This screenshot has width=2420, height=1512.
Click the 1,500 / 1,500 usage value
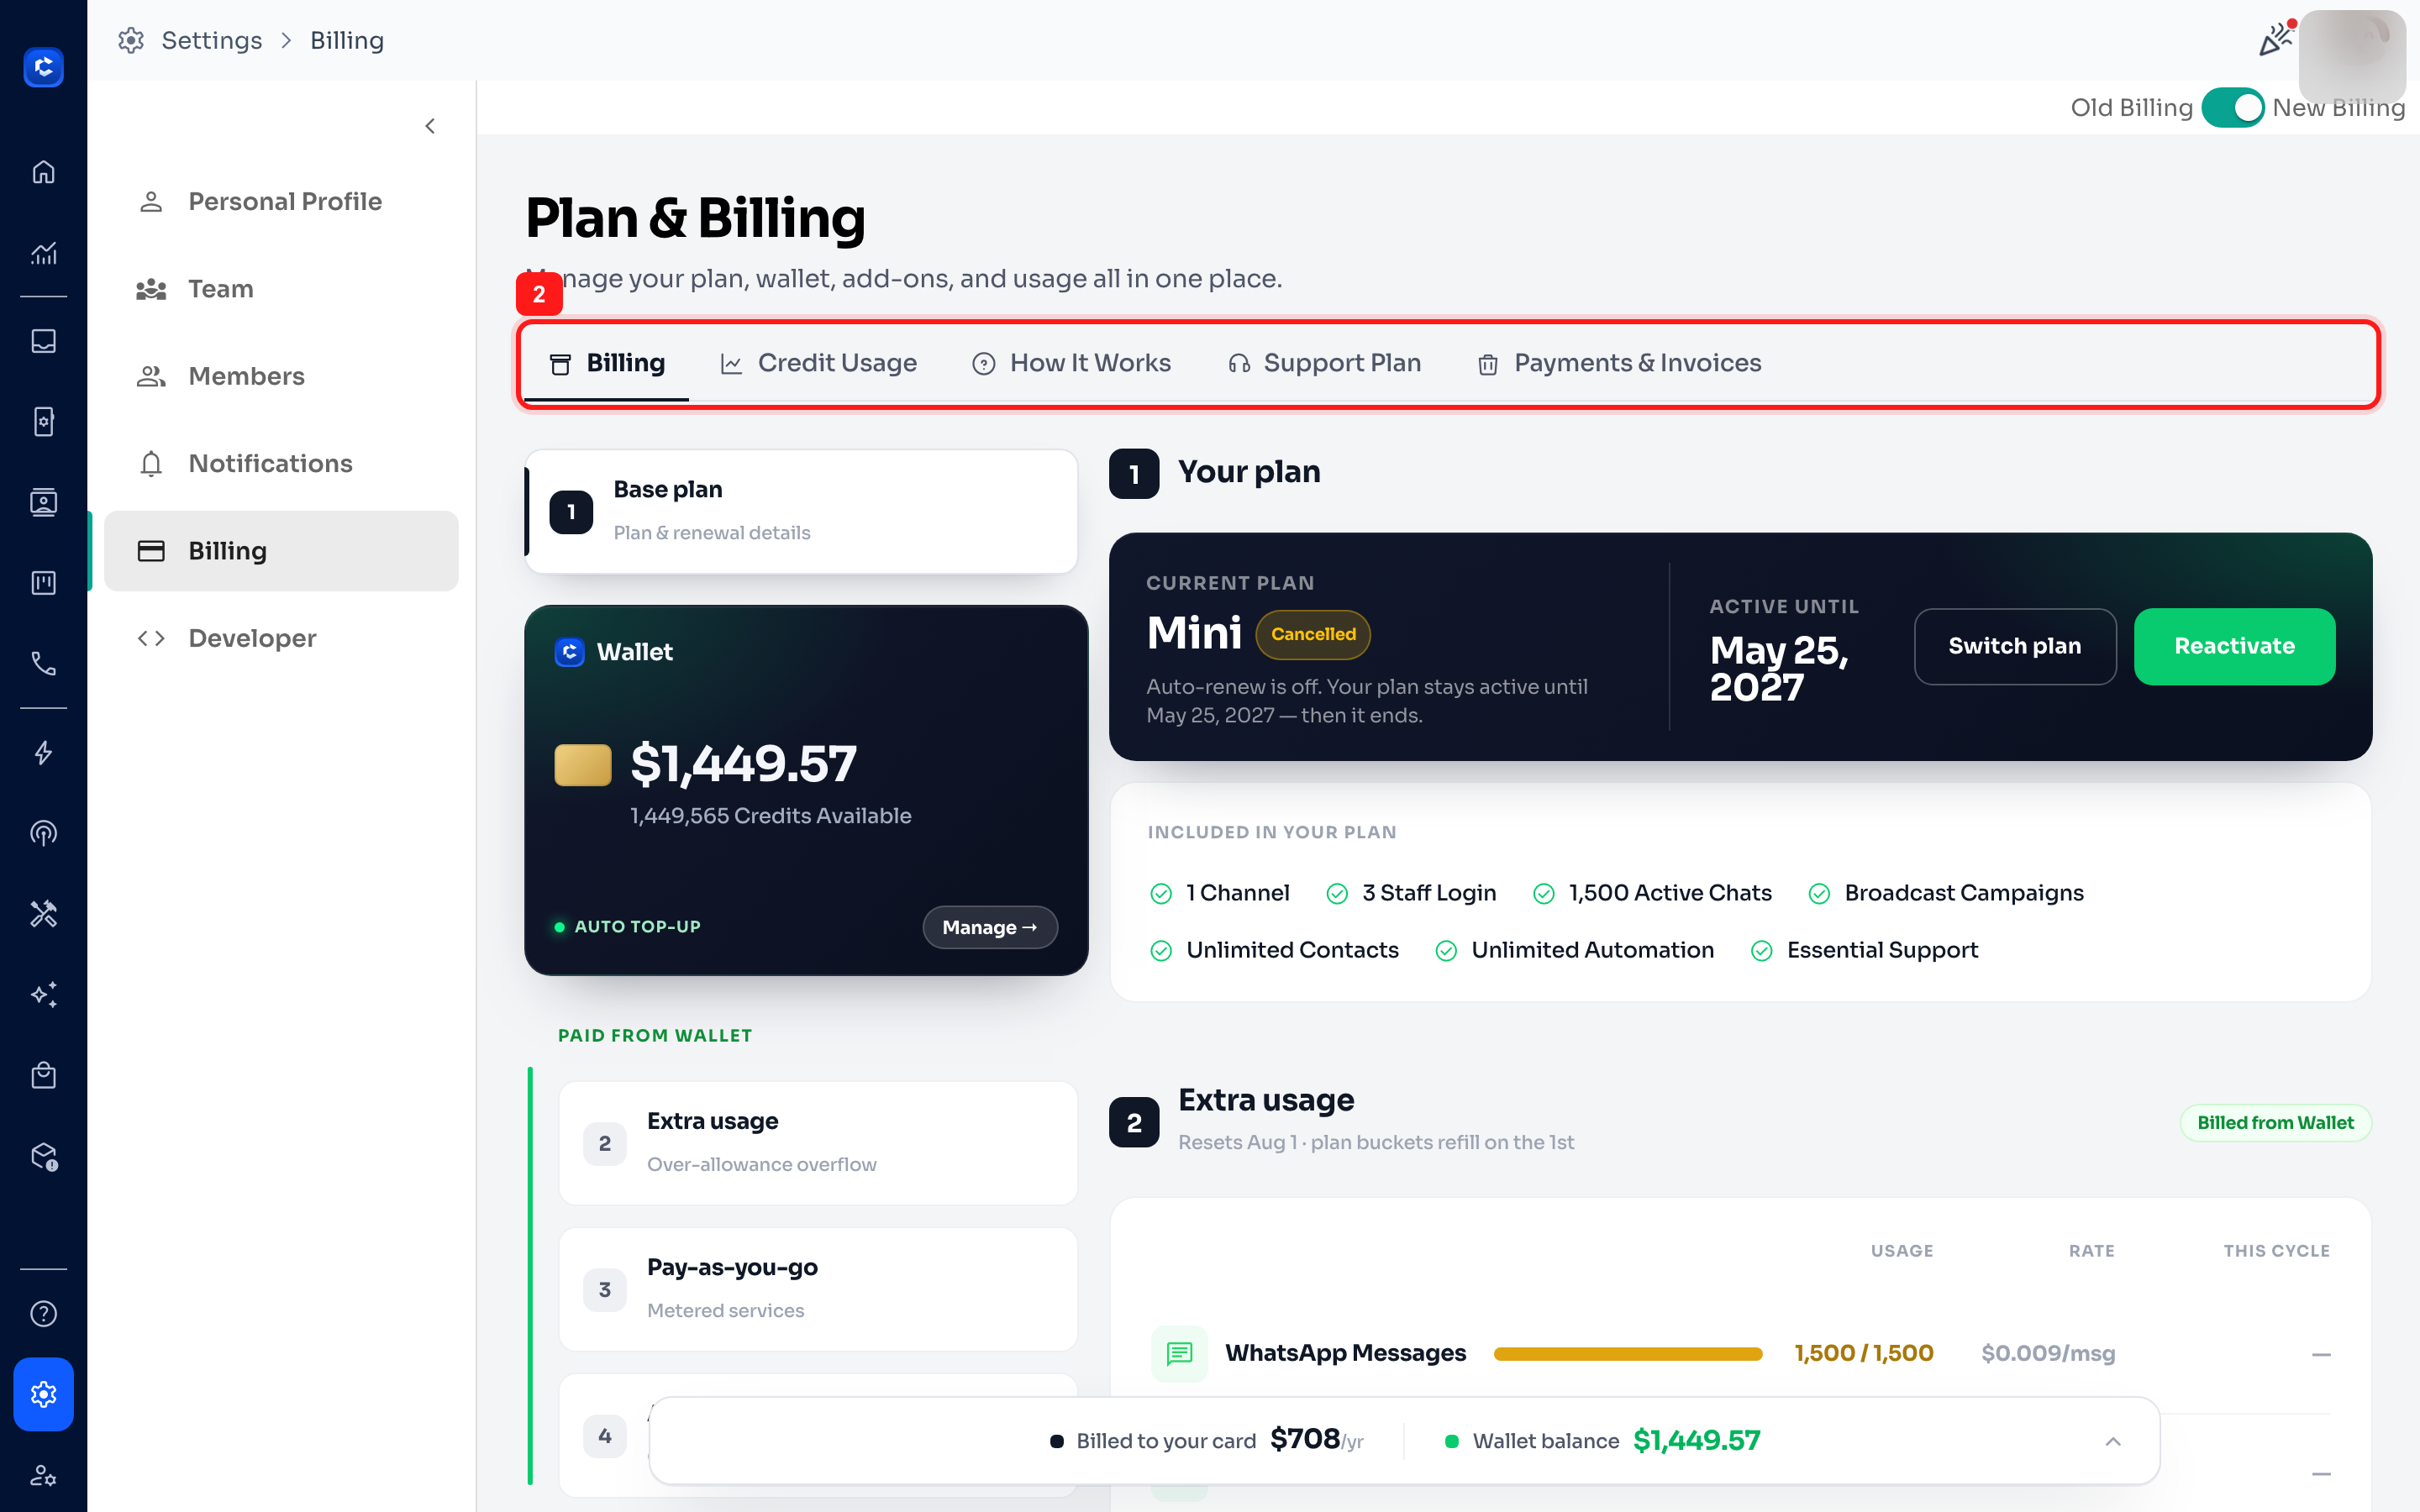(1863, 1353)
